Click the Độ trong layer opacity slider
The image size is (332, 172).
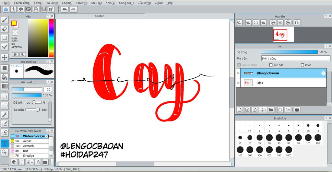289,52
